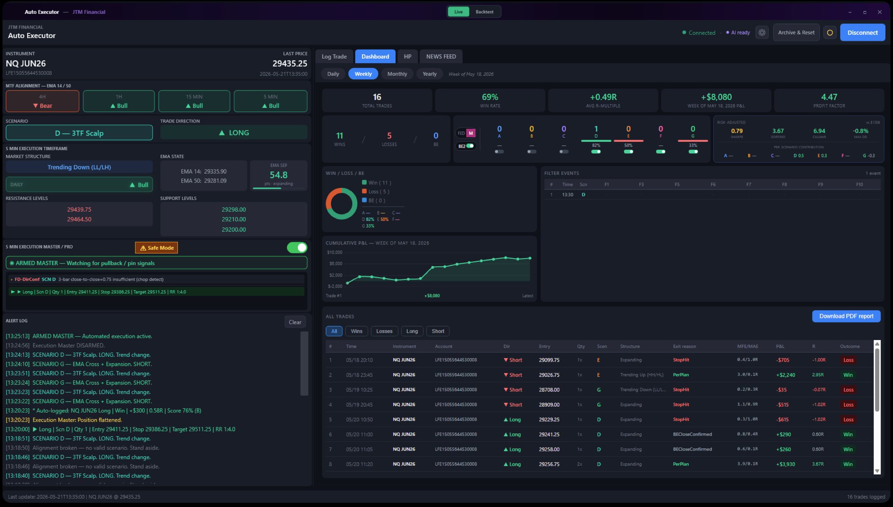The height and width of the screenshot is (507, 893).
Task: Open the NEWS FEED tab
Action: (441, 56)
